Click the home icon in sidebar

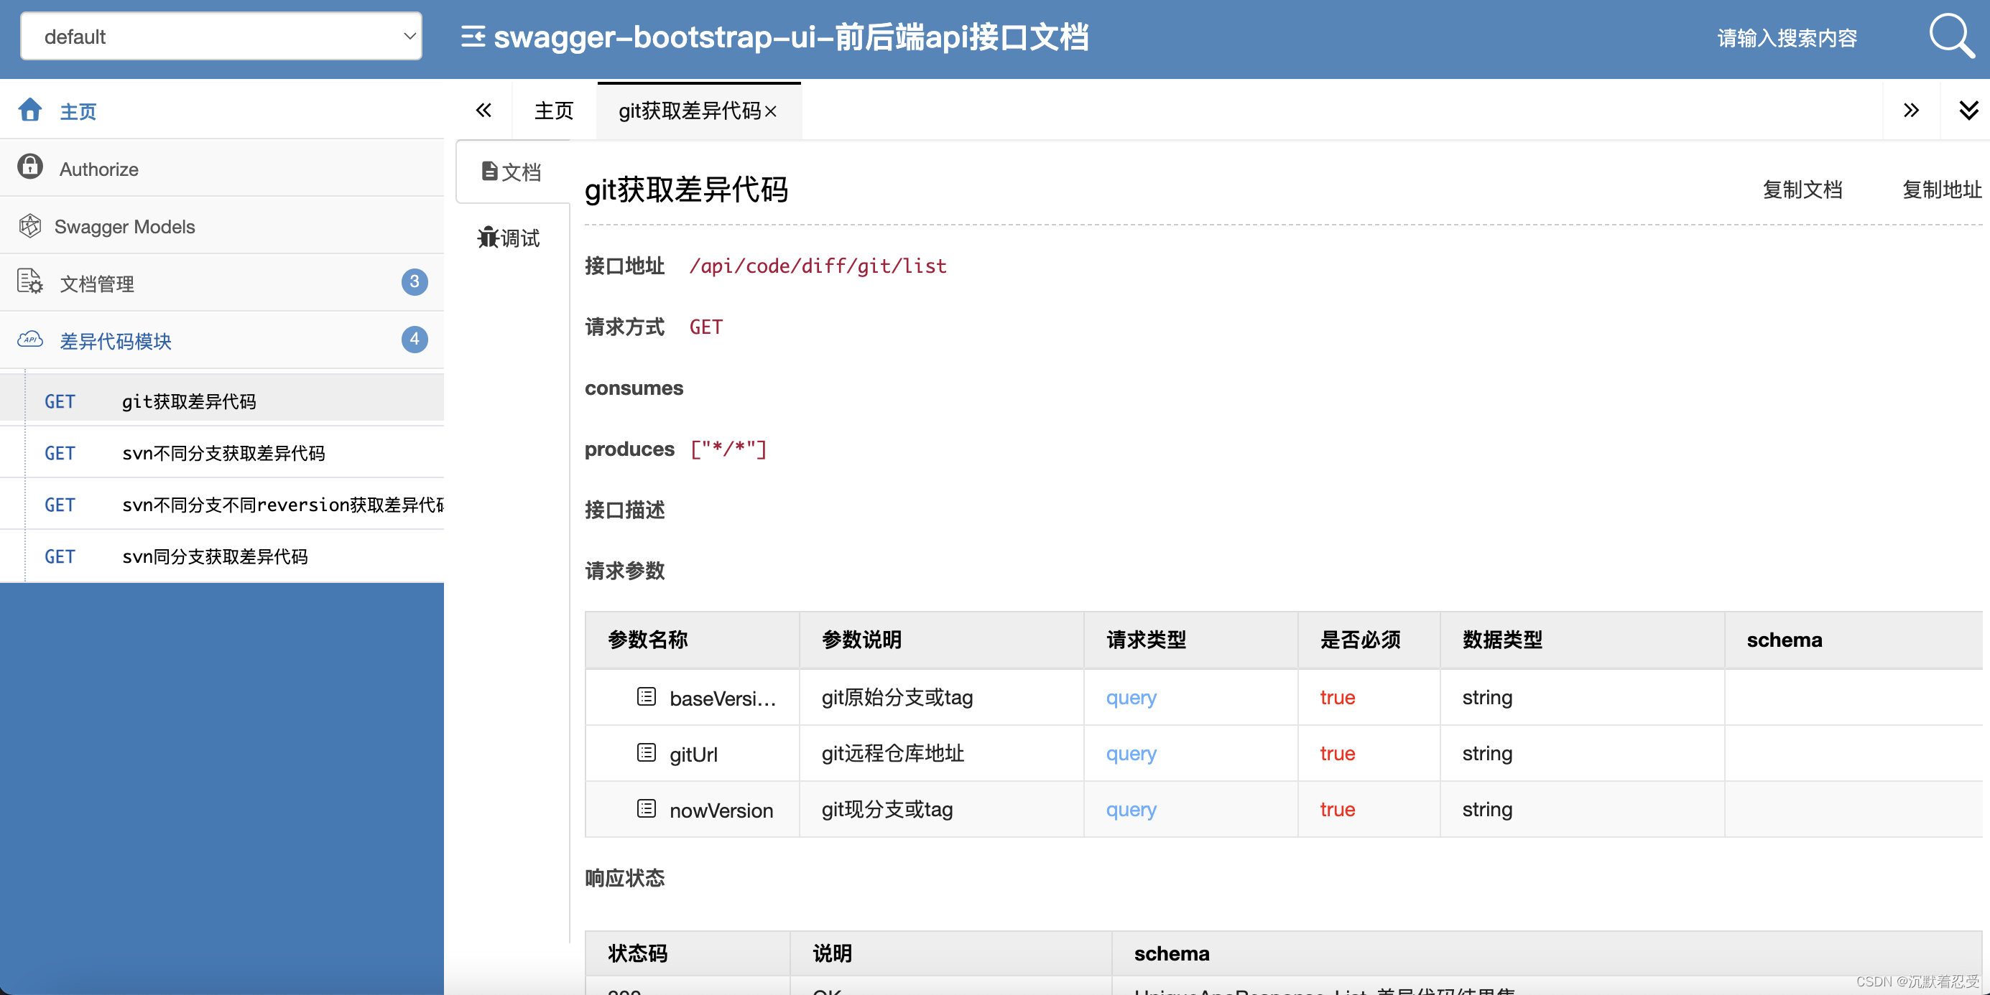30,110
